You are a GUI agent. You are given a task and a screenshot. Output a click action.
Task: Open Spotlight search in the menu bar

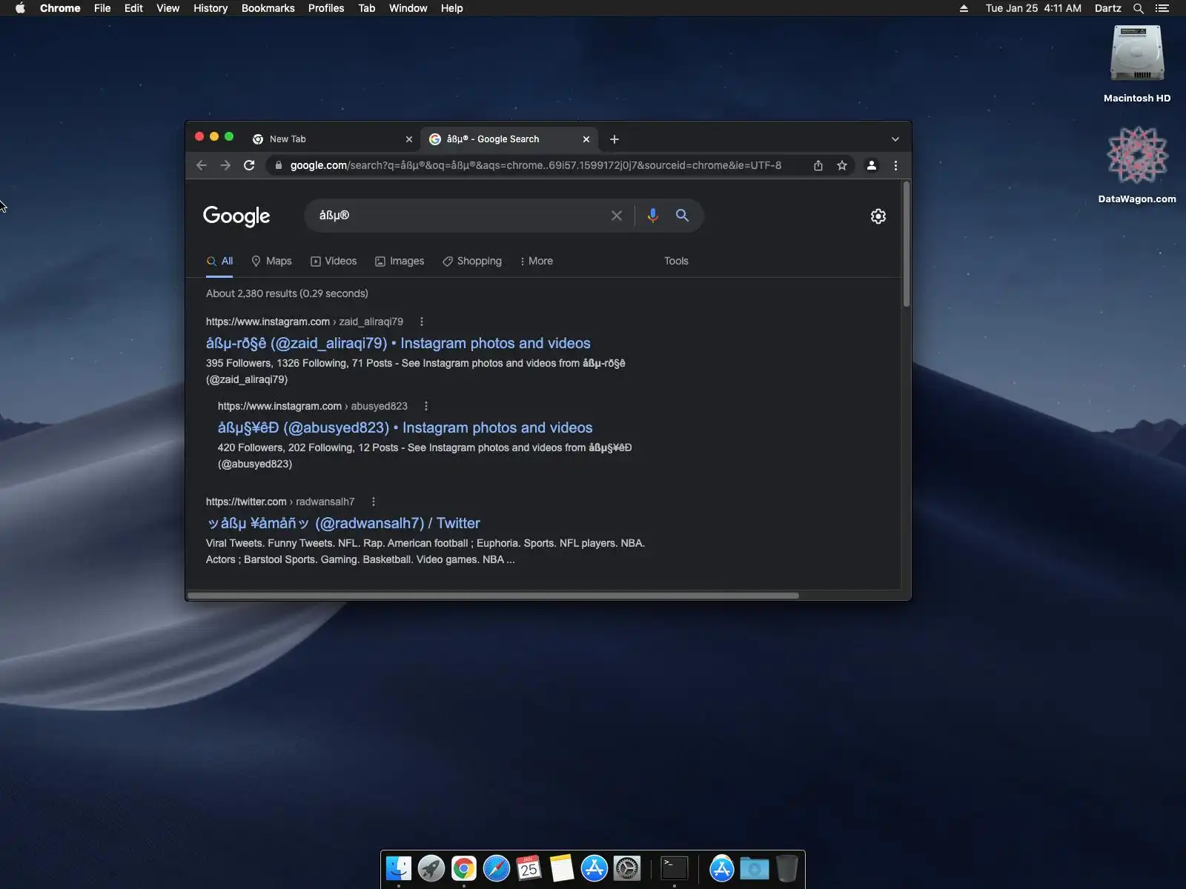pyautogui.click(x=1139, y=8)
